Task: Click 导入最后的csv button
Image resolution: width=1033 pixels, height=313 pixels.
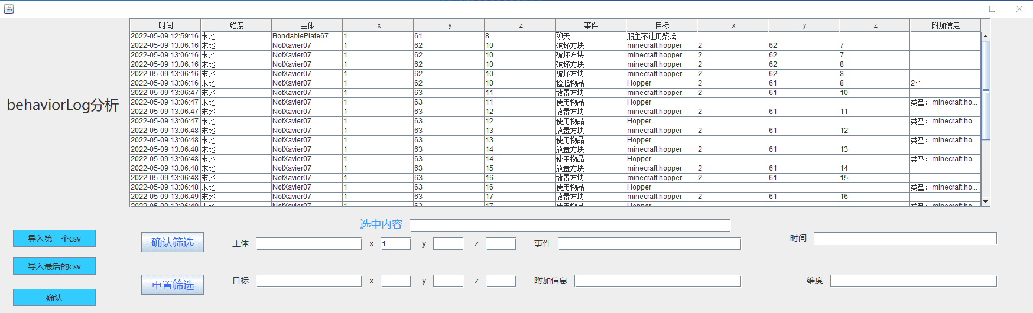Action: click(x=54, y=266)
